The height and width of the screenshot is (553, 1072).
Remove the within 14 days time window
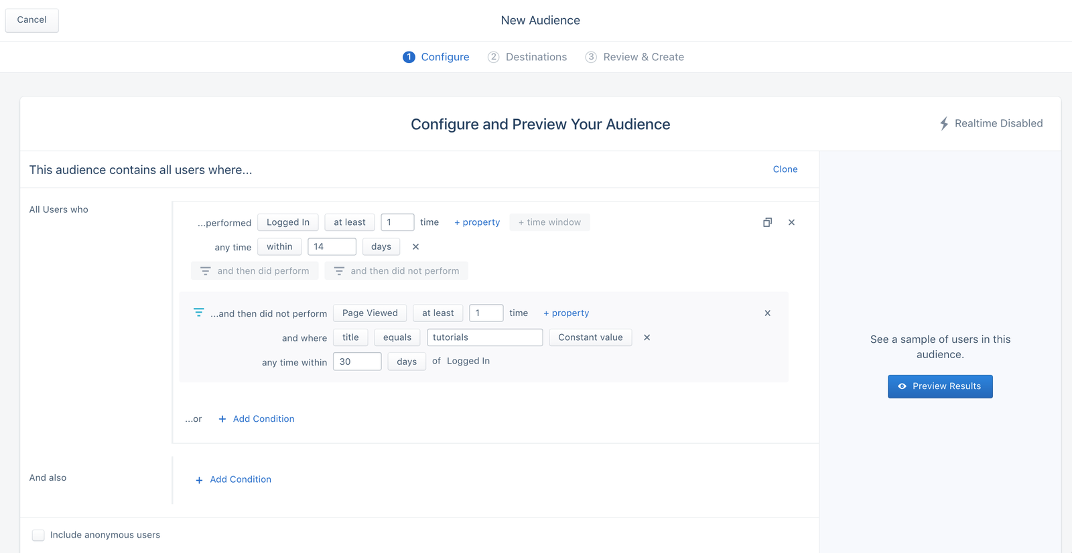415,247
